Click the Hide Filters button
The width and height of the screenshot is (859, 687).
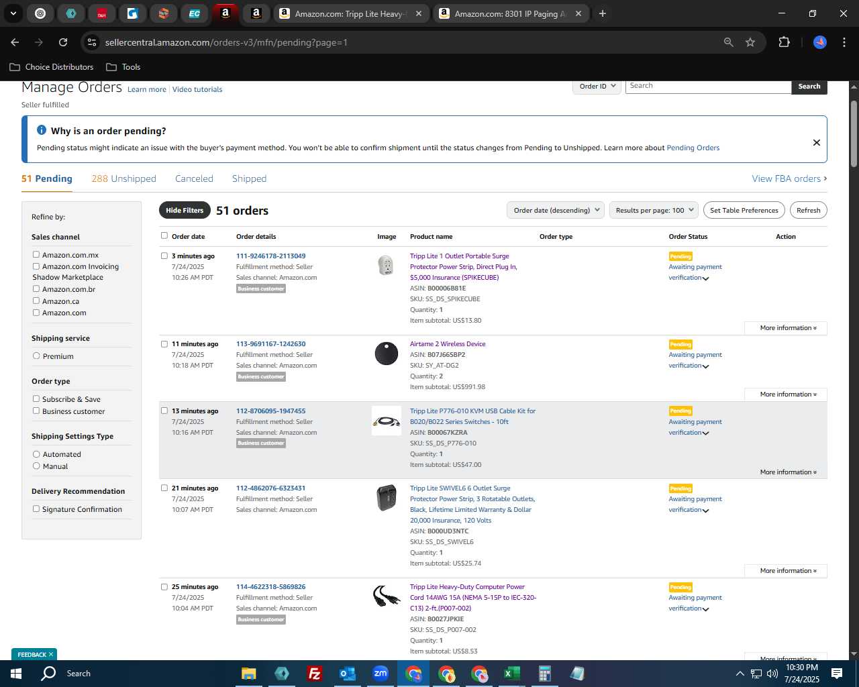pyautogui.click(x=185, y=210)
